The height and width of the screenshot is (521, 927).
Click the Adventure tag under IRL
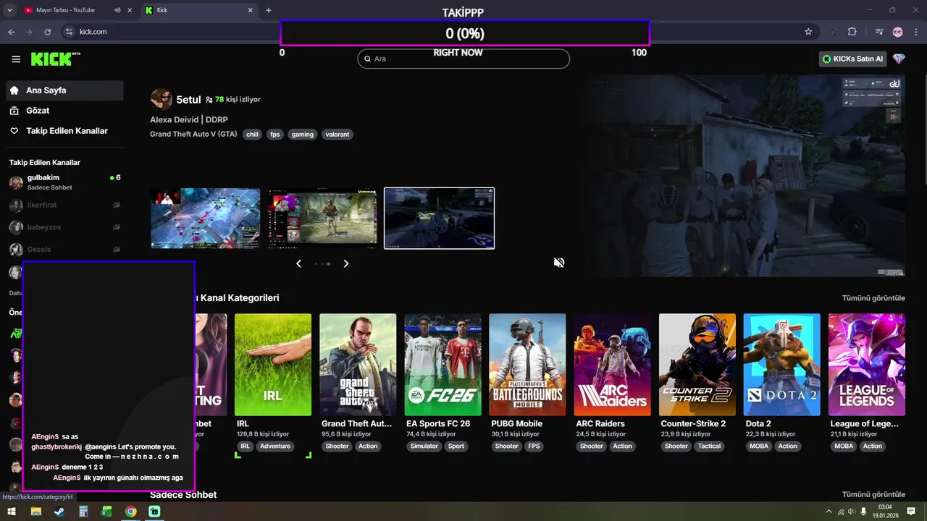click(x=275, y=446)
